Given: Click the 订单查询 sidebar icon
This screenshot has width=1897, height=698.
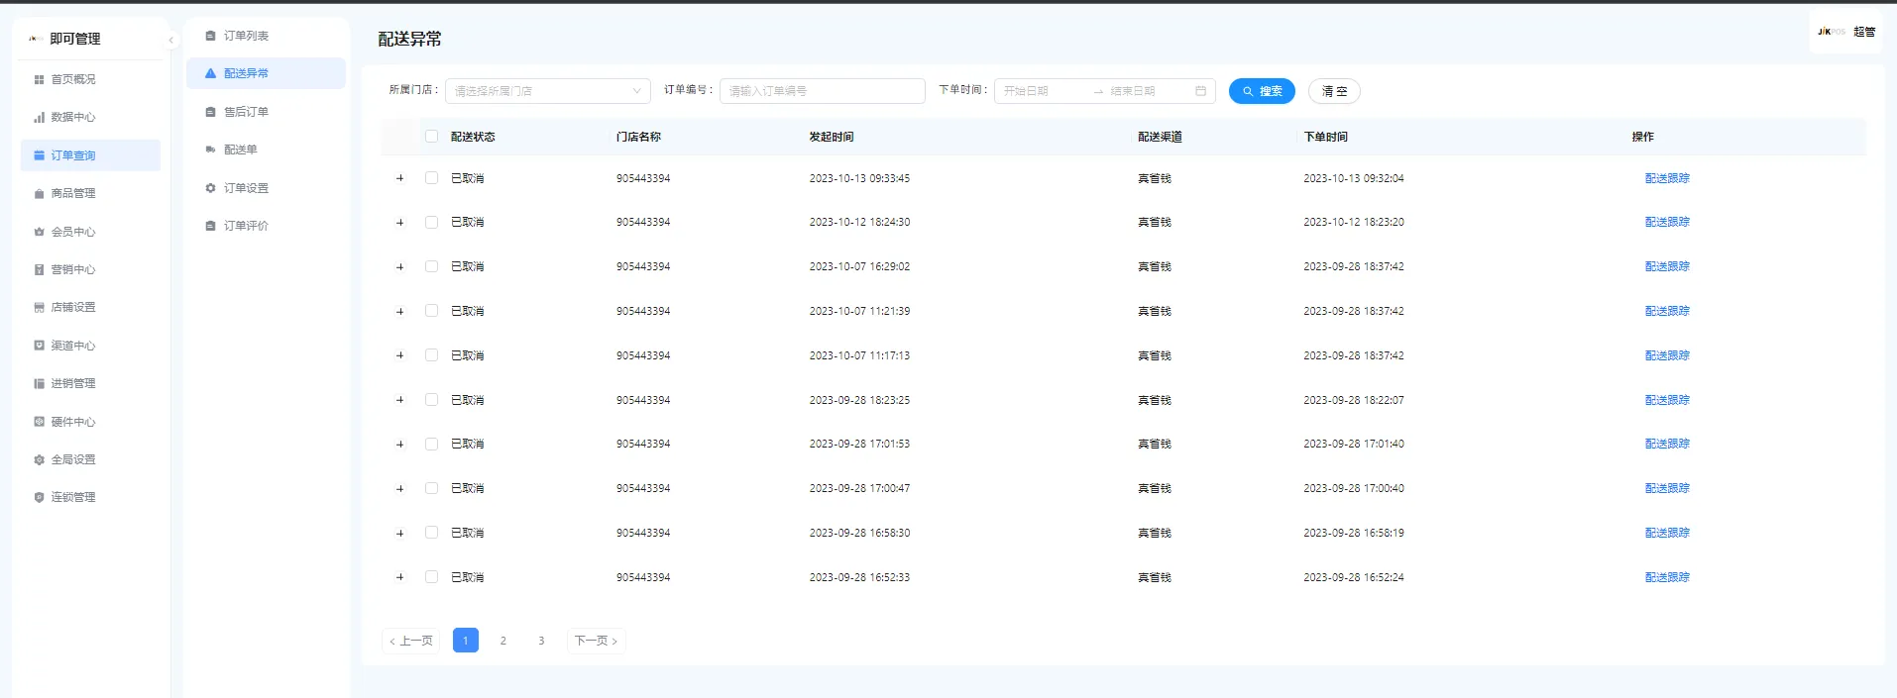Looking at the screenshot, I should pyautogui.click(x=39, y=155).
